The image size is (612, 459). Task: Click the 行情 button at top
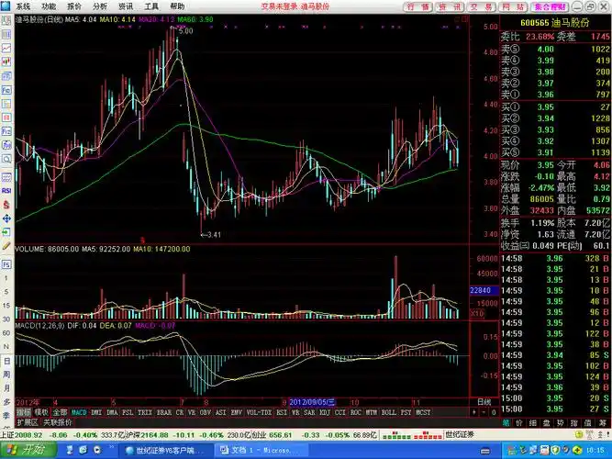point(417,6)
